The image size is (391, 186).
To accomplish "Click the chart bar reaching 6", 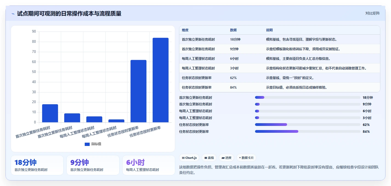I will (94, 119).
